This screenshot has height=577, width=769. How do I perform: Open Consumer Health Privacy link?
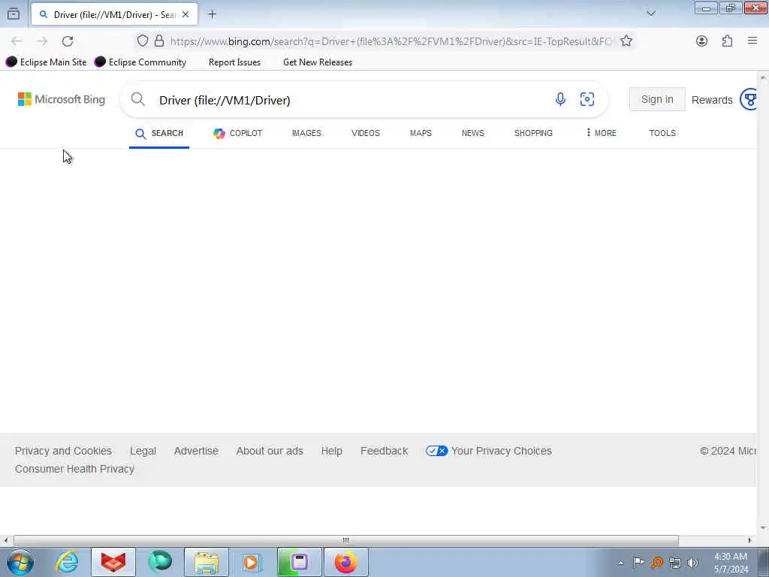tap(74, 469)
